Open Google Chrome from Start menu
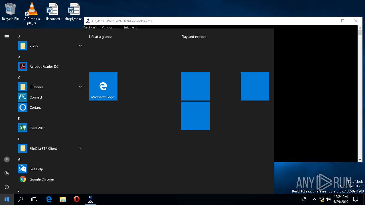Image resolution: width=365 pixels, height=205 pixels. [x=50, y=179]
